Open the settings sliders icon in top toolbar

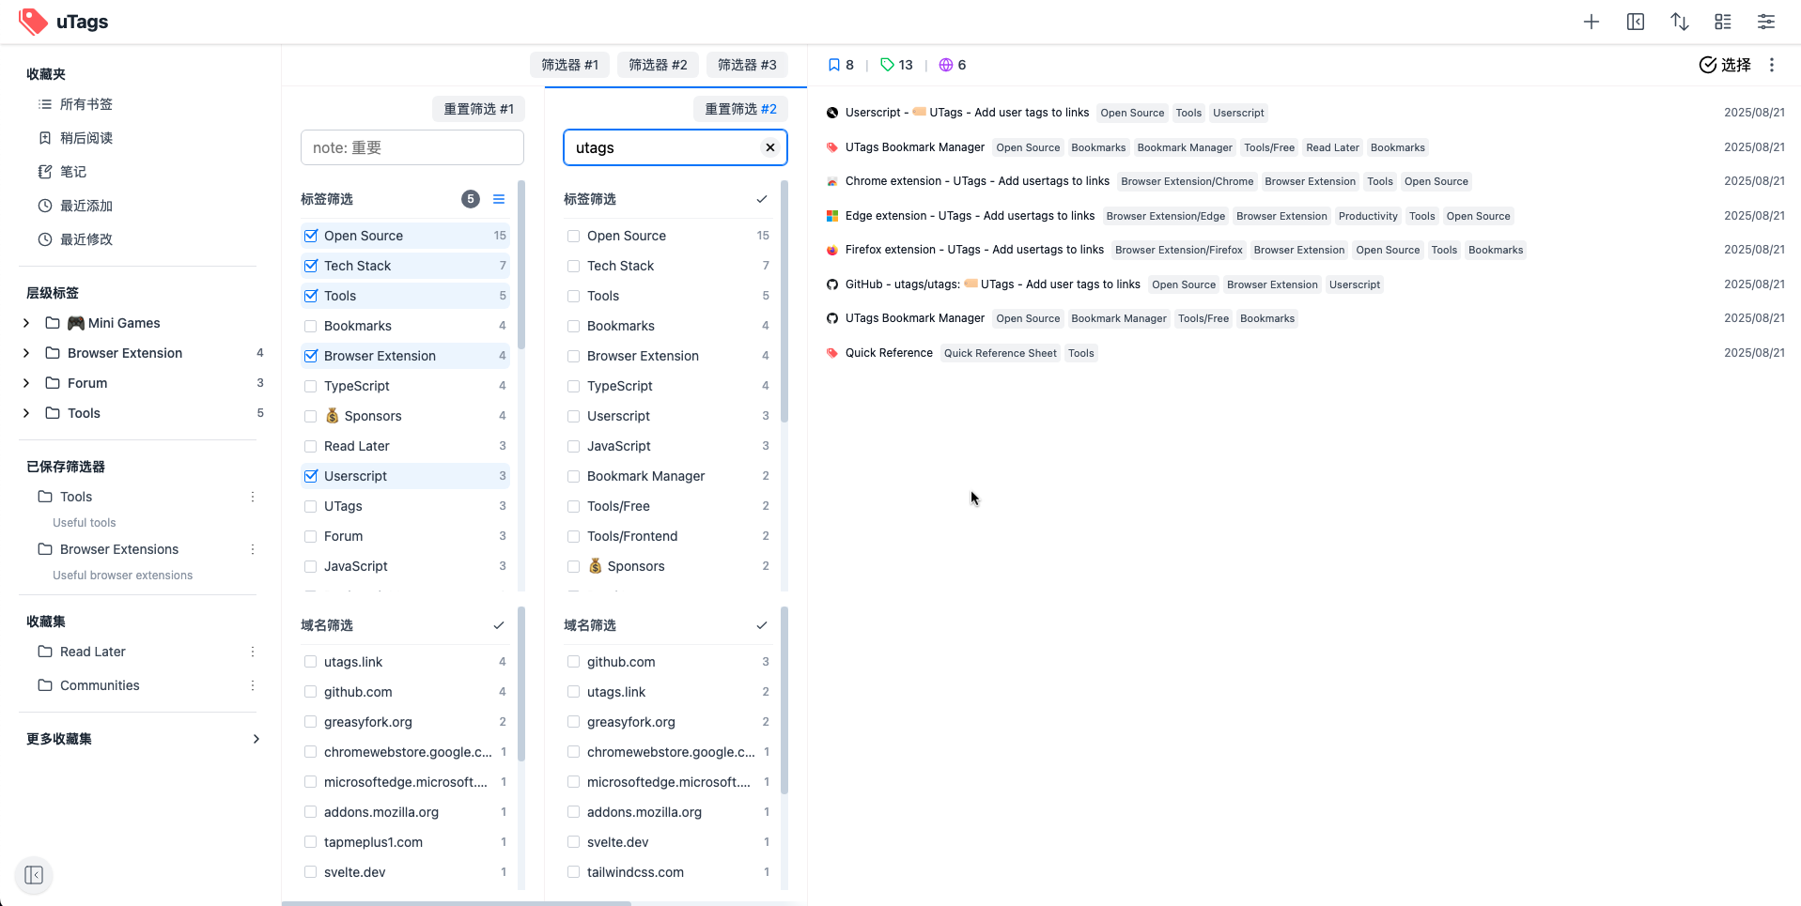pyautogui.click(x=1766, y=22)
